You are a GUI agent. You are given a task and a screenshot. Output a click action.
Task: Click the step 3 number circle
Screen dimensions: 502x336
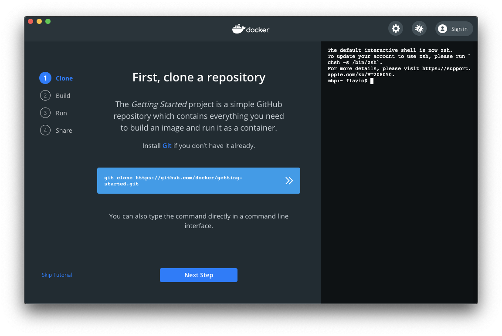pyautogui.click(x=45, y=113)
